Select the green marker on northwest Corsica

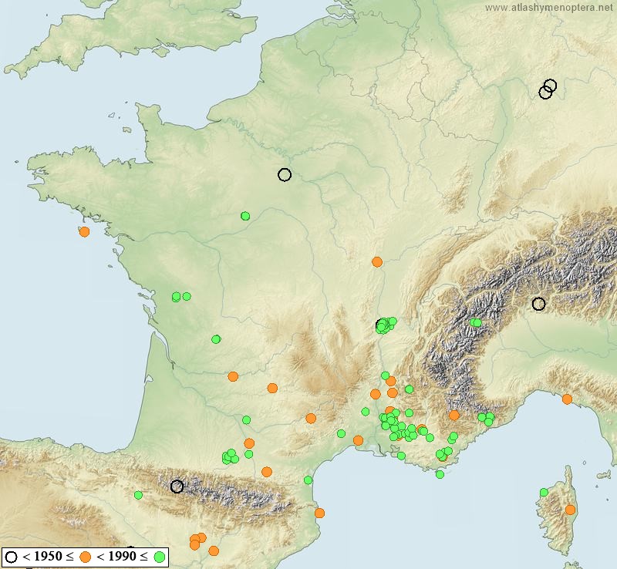(x=544, y=492)
